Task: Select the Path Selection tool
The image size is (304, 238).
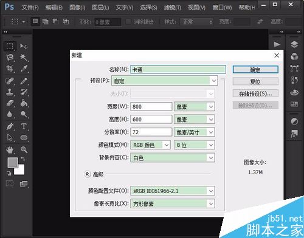Action: point(10,138)
